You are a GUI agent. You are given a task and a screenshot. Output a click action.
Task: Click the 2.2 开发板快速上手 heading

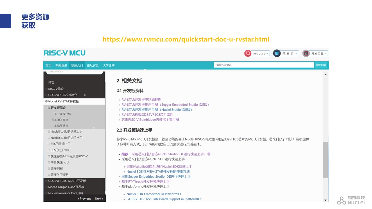pos(134,130)
